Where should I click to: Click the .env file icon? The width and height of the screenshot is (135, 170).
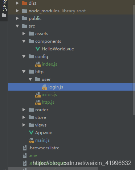coord(25,156)
